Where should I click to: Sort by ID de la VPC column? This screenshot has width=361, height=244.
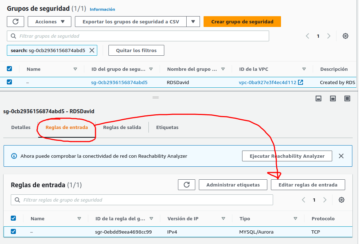point(304,69)
